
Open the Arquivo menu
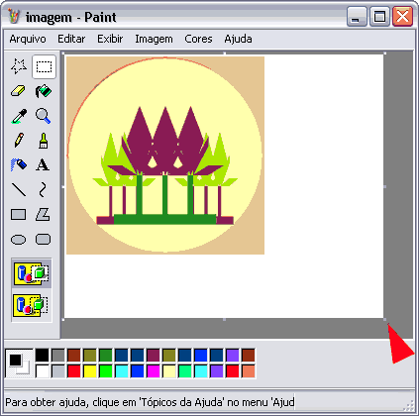28,39
